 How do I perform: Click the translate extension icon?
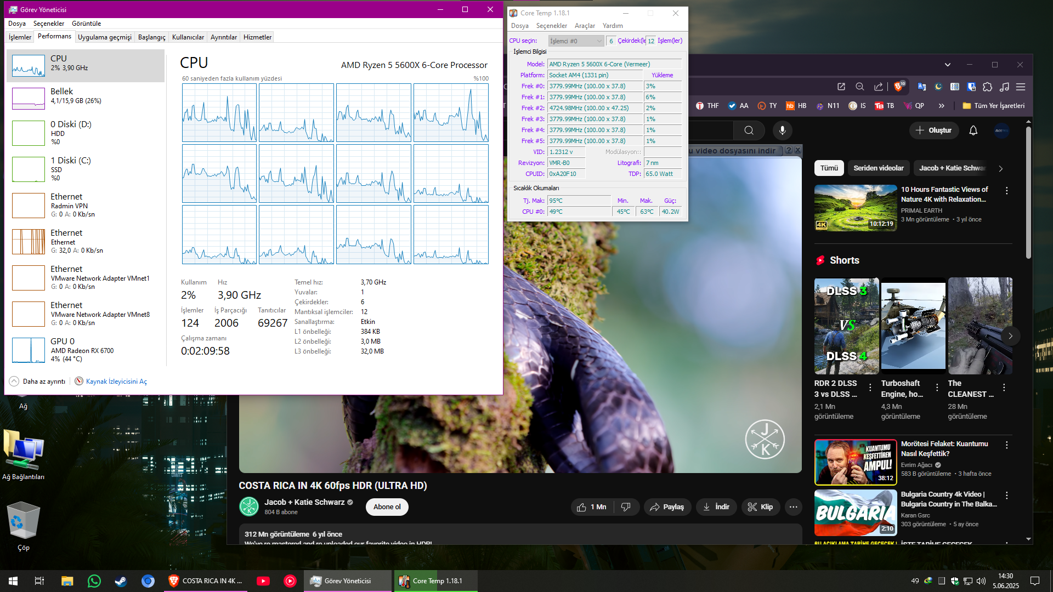click(x=921, y=87)
